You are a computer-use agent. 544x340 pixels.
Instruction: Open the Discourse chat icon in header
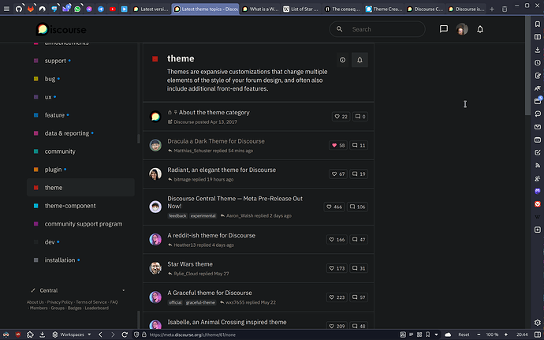pyautogui.click(x=443, y=29)
